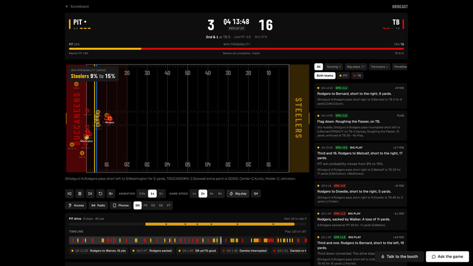
Task: Open Rodgers to Bernard 19 yards play
Action: (360, 249)
